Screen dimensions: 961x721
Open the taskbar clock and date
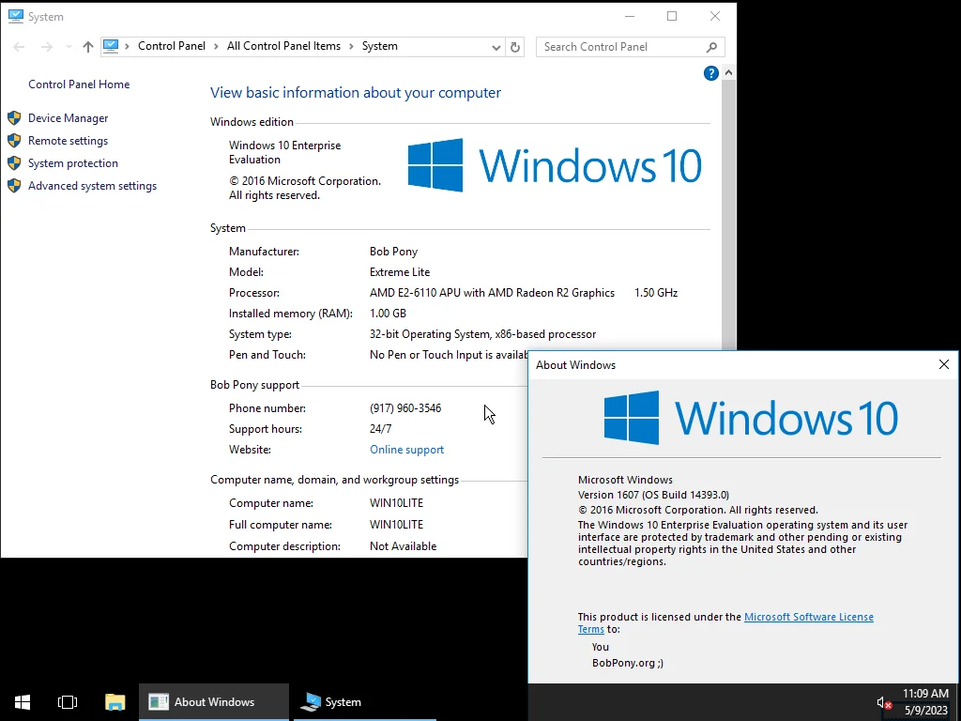[925, 702]
